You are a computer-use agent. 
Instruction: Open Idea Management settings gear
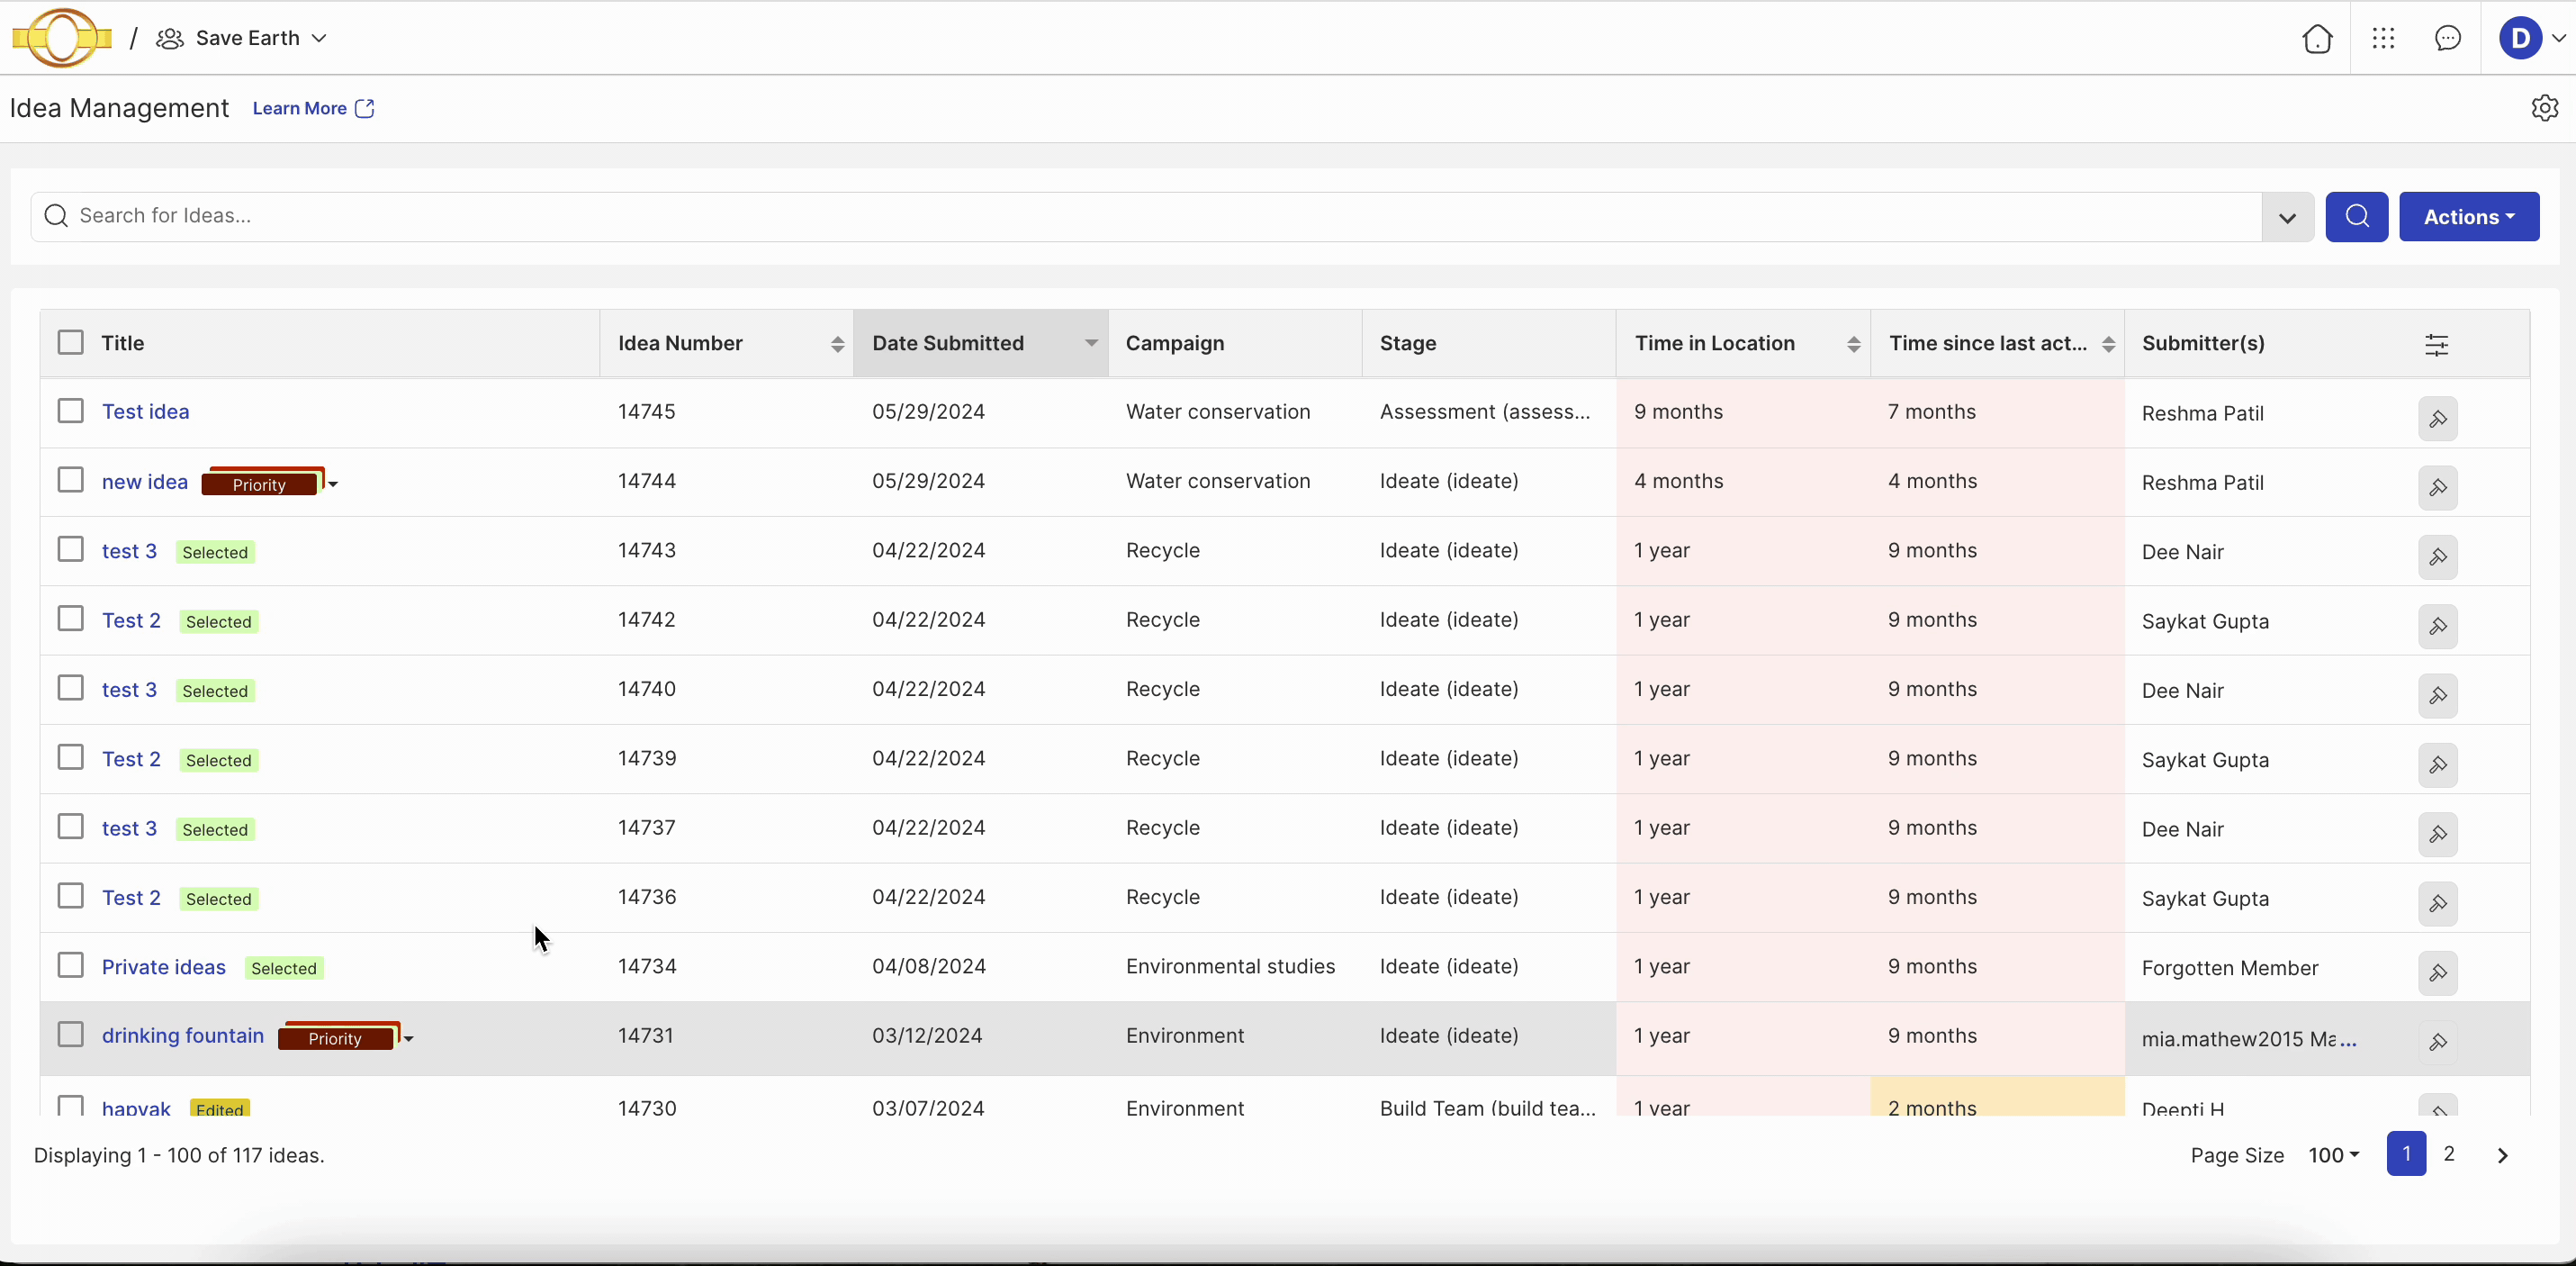click(x=2544, y=107)
